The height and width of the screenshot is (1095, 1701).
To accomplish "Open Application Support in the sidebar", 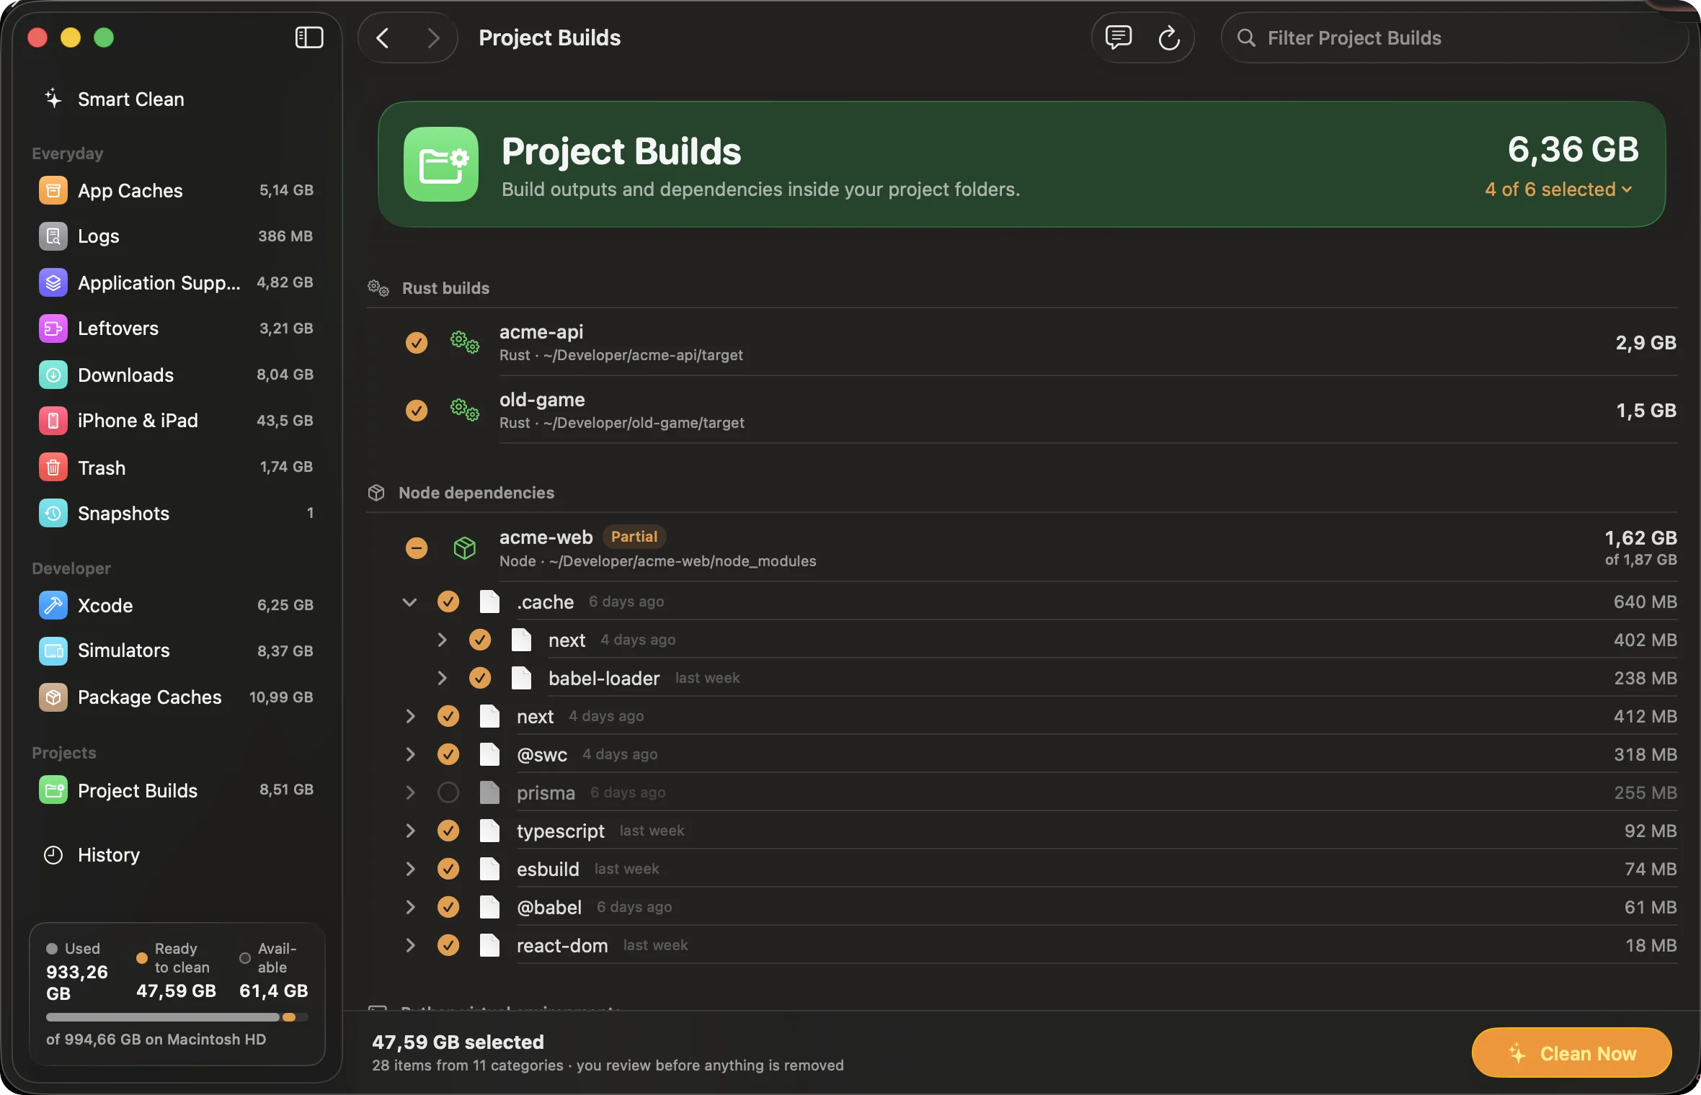I will coord(177,282).
